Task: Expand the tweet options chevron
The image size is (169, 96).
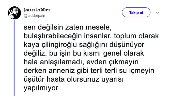Action: coord(158,13)
